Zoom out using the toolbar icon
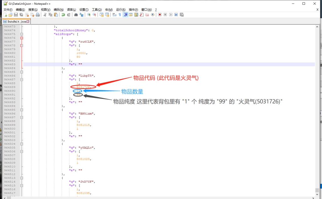322x199 pixels. pos(94,15)
